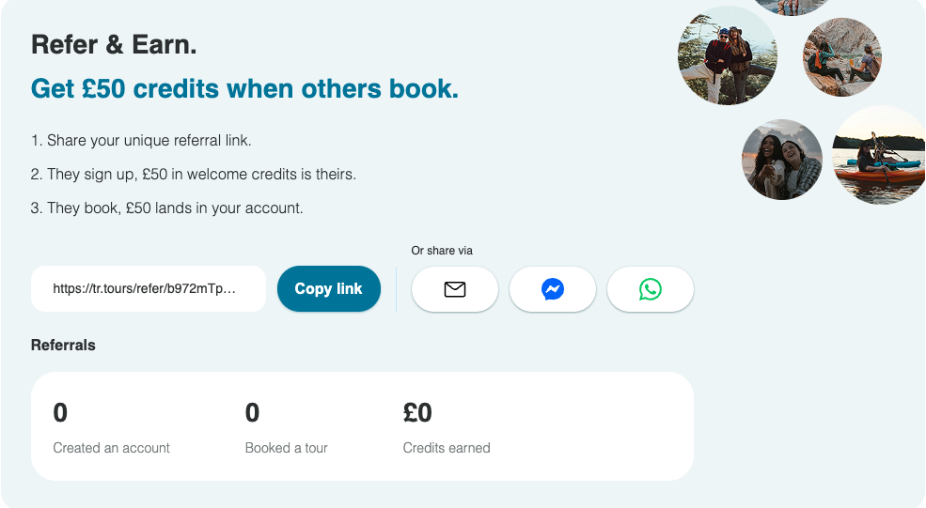Click the Copy link button
The image size is (926, 508).
click(x=329, y=288)
